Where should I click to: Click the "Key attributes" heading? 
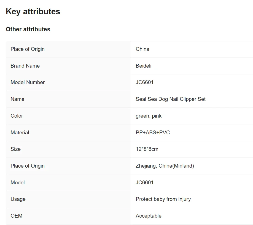(33, 12)
